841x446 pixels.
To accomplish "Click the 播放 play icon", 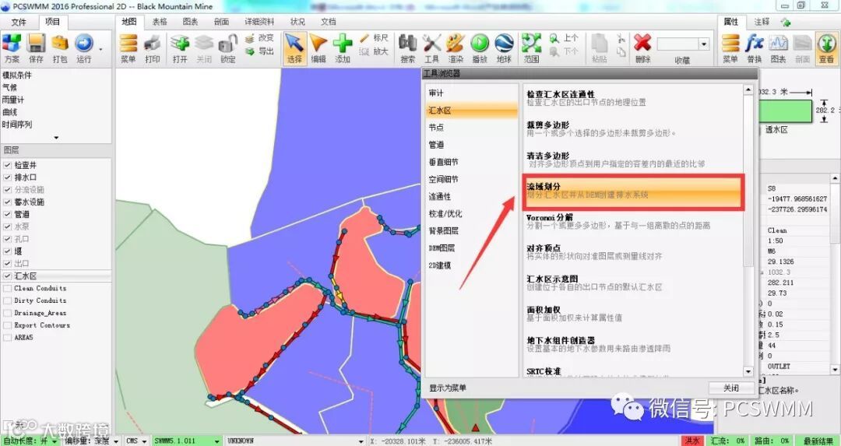I will tap(480, 48).
